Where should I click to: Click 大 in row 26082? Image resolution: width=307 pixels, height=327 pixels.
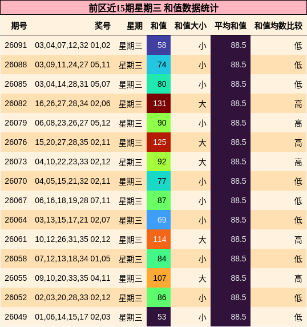click(203, 104)
